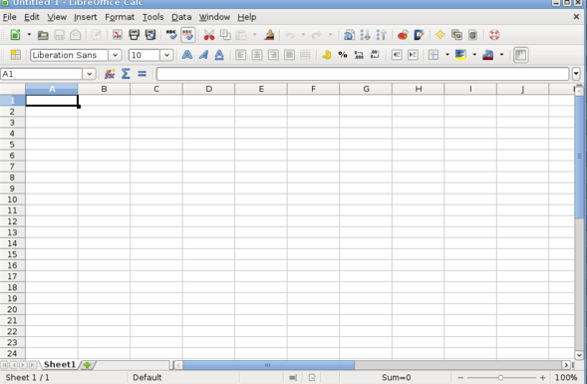Cut selection with the scissors icon

point(209,35)
